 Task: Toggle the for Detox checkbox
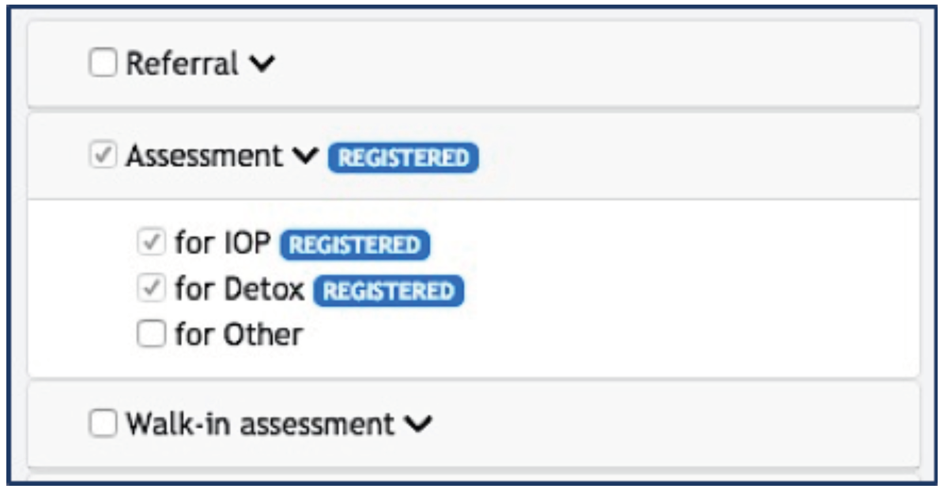tap(151, 288)
